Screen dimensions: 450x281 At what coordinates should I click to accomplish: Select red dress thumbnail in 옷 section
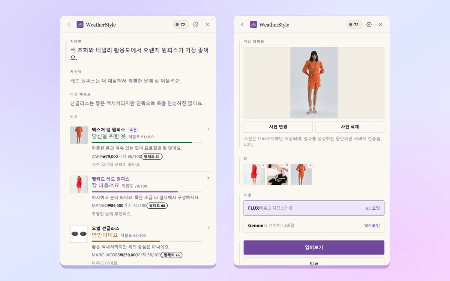tap(254, 175)
